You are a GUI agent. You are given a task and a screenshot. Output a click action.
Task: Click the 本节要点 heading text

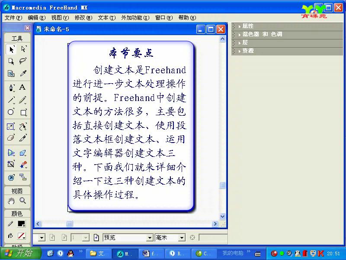(x=131, y=53)
